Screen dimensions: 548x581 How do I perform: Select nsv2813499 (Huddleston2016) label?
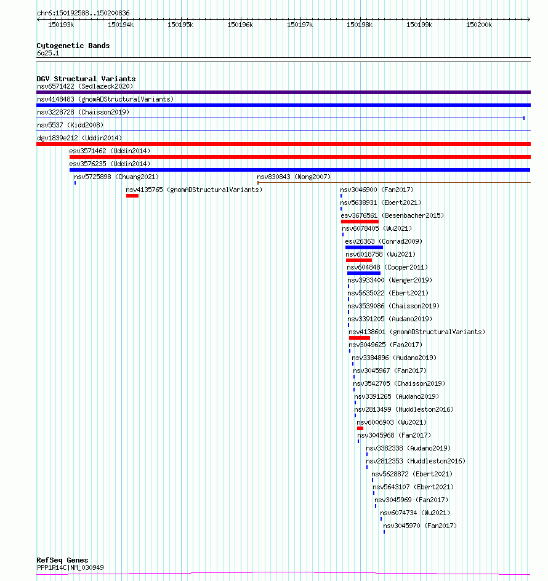coord(404,410)
